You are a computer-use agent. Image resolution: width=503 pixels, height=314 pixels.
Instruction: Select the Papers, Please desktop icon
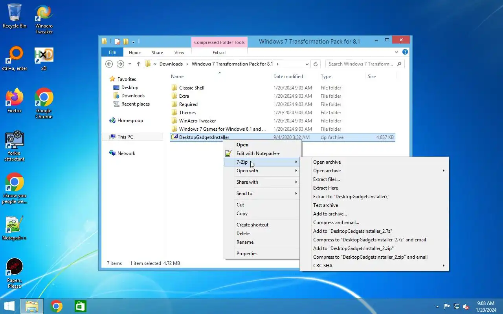coord(15,273)
